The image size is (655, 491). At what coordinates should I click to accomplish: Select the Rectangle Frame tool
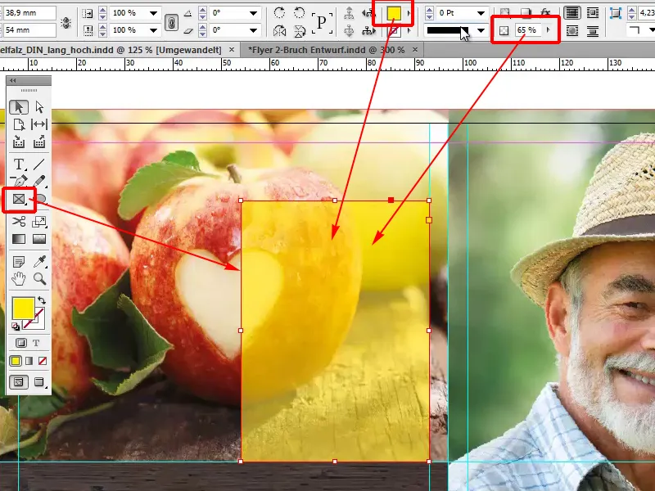(19, 200)
